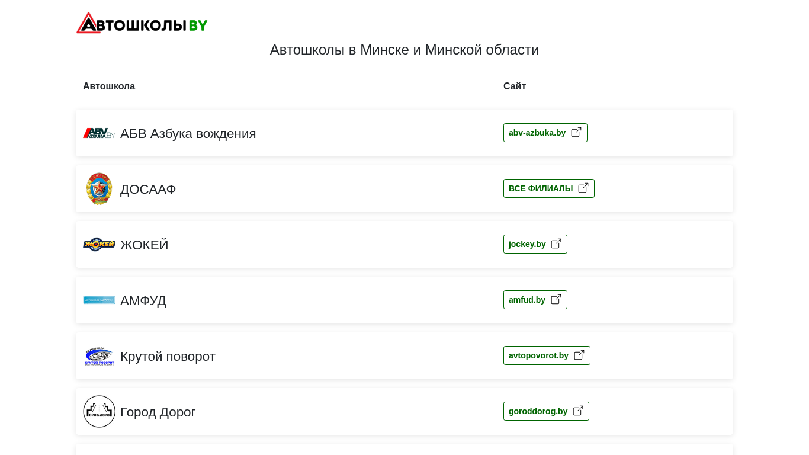Click the АМФУД school logo
The image size is (809, 455).
[x=99, y=300]
